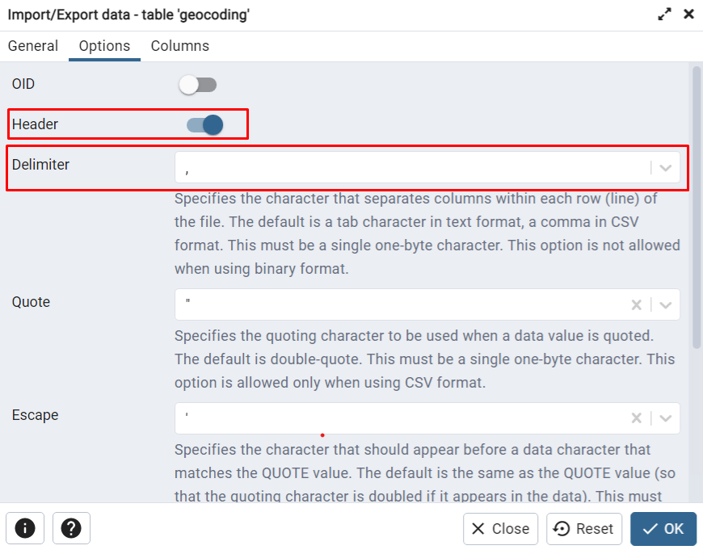Click the OK button

tap(663, 529)
